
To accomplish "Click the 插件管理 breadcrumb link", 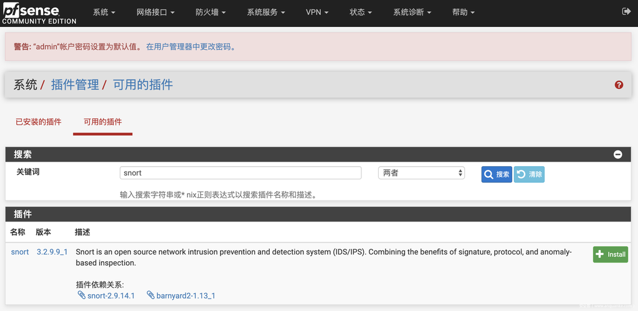I will pyautogui.click(x=75, y=85).
